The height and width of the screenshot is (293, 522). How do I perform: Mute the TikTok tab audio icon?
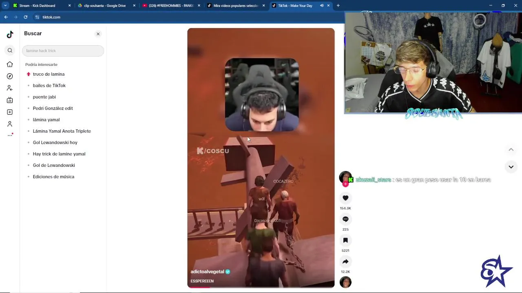pyautogui.click(x=322, y=6)
